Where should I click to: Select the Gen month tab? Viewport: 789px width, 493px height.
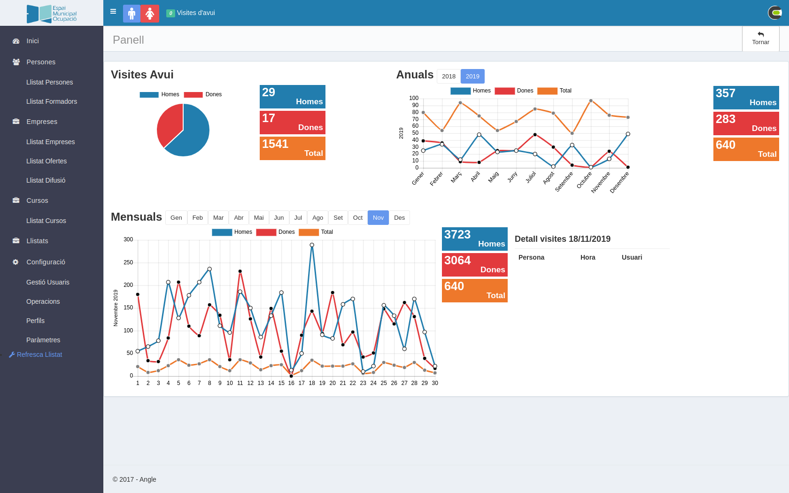176,218
